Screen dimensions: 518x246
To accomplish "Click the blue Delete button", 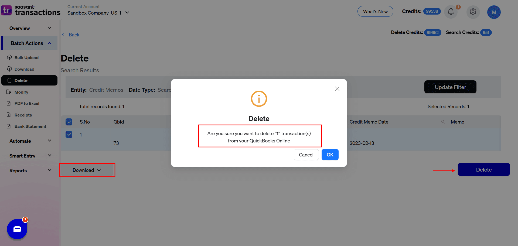I will [484, 169].
